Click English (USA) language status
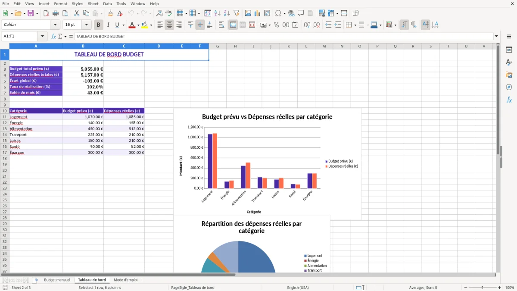 click(298, 288)
